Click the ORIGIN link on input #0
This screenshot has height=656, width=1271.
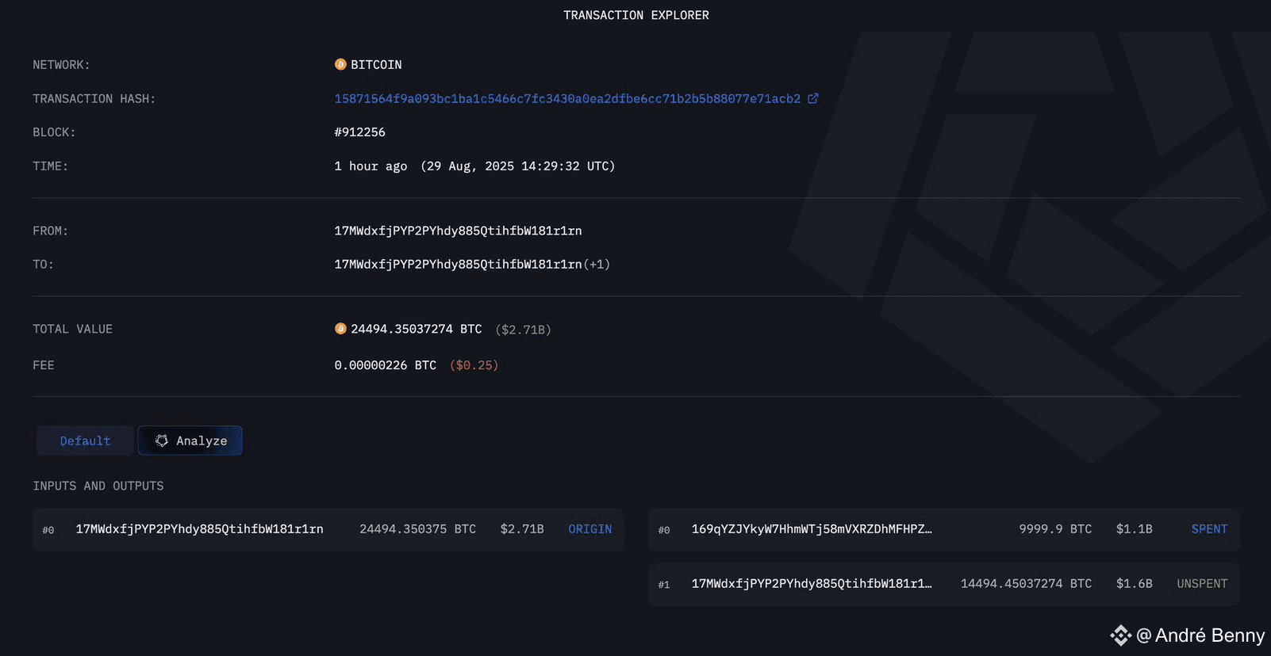pyautogui.click(x=590, y=529)
